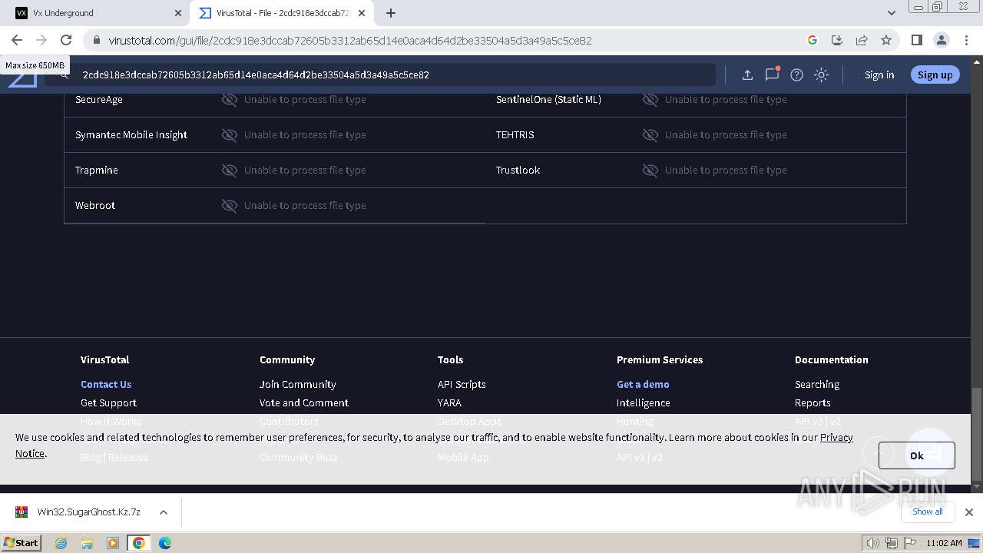Image resolution: width=983 pixels, height=553 pixels.
Task: Expand the tab search chevron
Action: pos(891,13)
